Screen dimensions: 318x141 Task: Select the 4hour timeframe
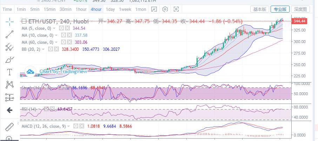tap(96, 9)
